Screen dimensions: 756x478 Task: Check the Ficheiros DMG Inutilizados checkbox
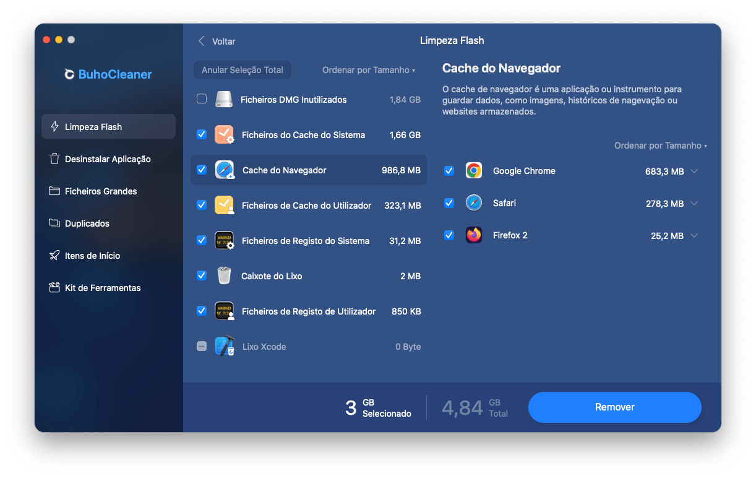coord(202,99)
